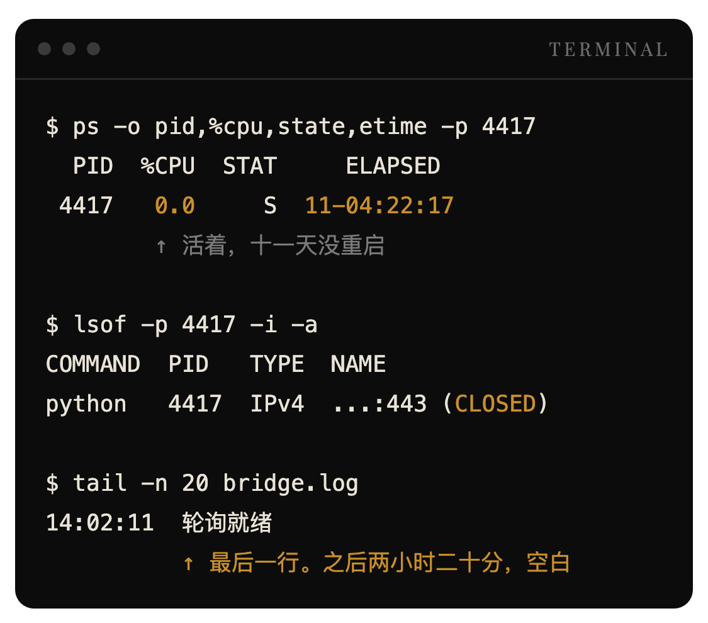Click the STAT column header
This screenshot has width=708, height=623.
[x=250, y=166]
